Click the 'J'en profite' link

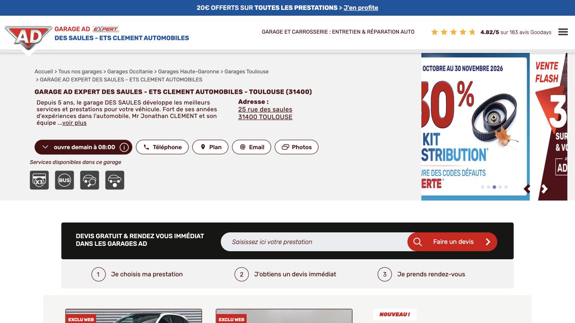point(361,8)
